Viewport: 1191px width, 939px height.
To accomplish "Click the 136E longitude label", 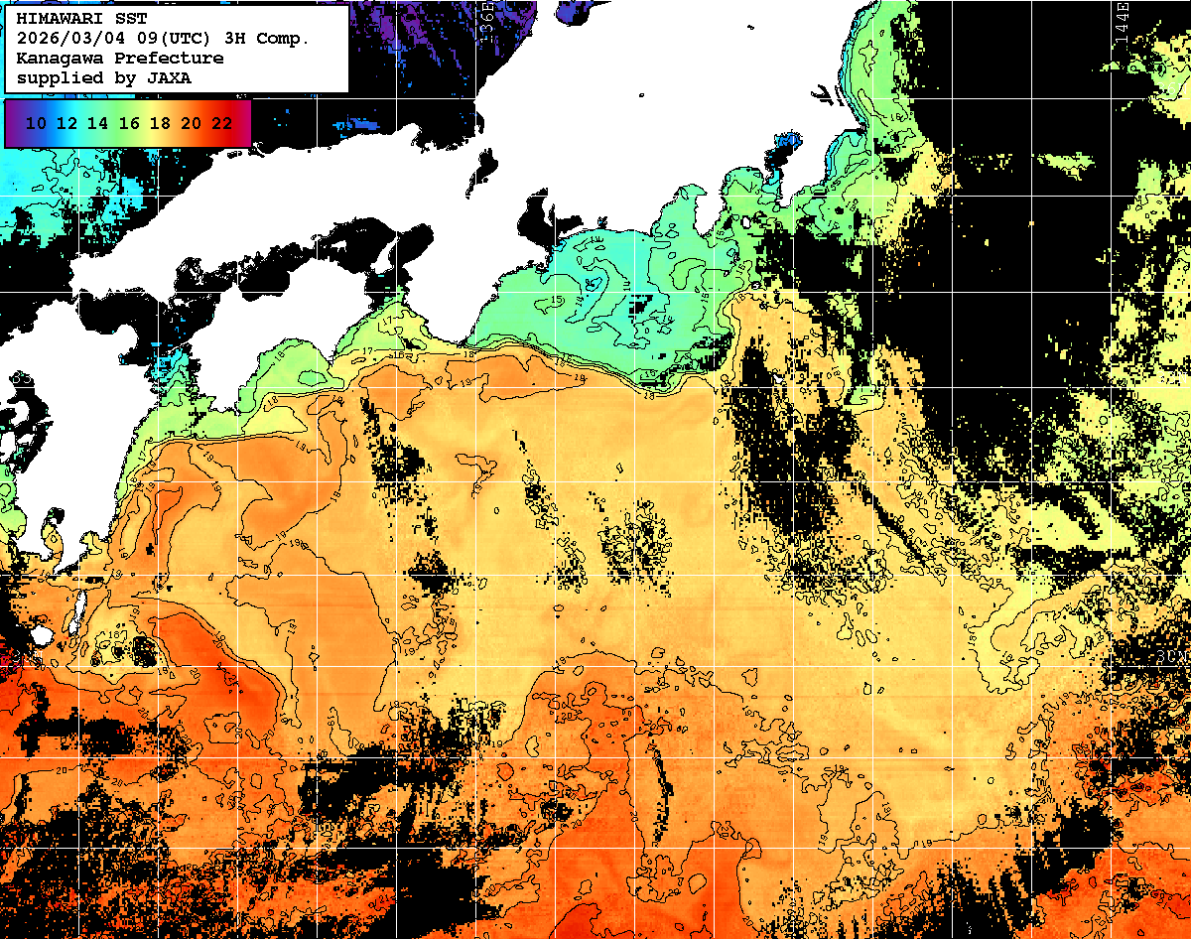I will point(487,16).
